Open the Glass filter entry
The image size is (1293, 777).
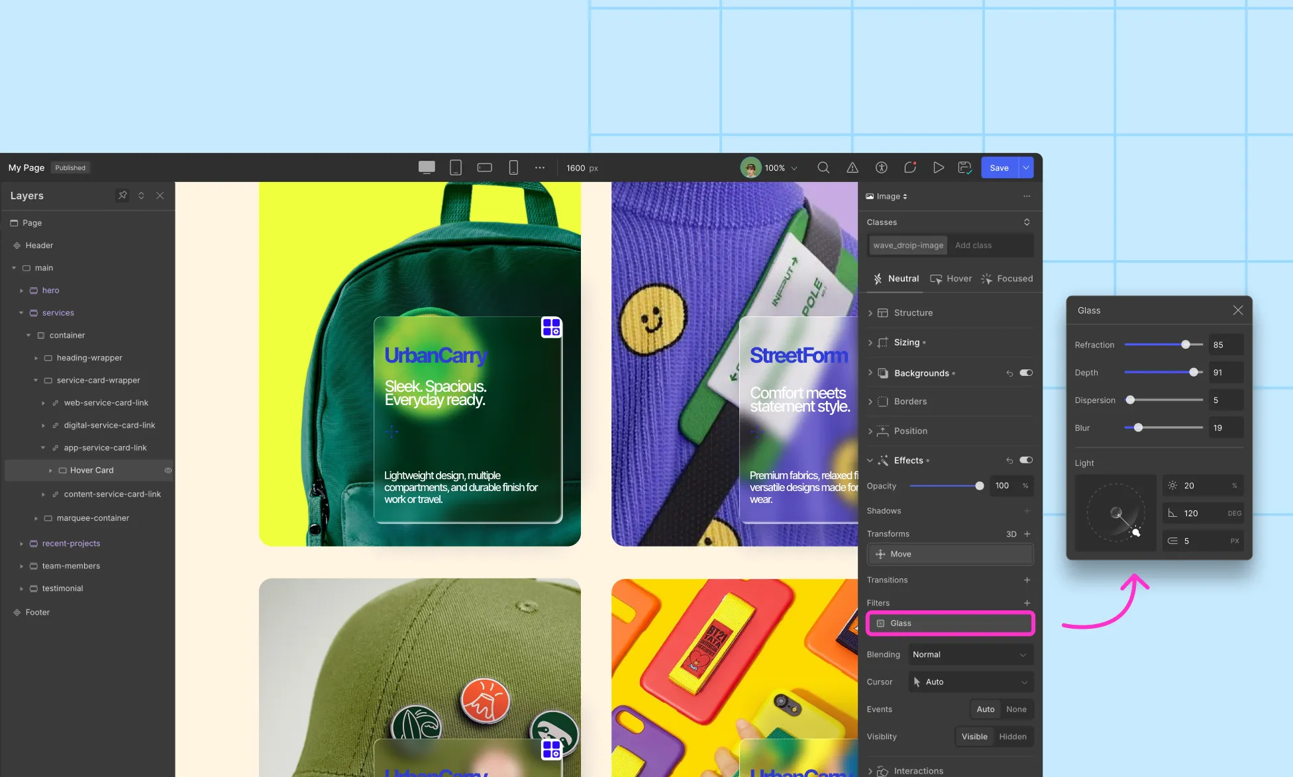(950, 623)
